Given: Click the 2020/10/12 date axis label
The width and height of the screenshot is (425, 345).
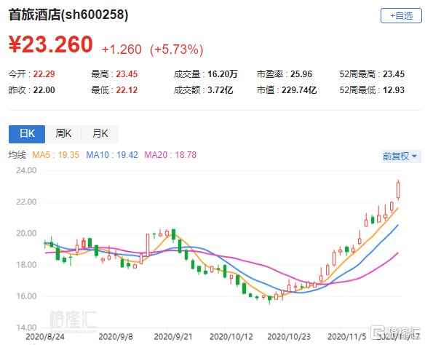Looking at the screenshot, I should point(231,337).
